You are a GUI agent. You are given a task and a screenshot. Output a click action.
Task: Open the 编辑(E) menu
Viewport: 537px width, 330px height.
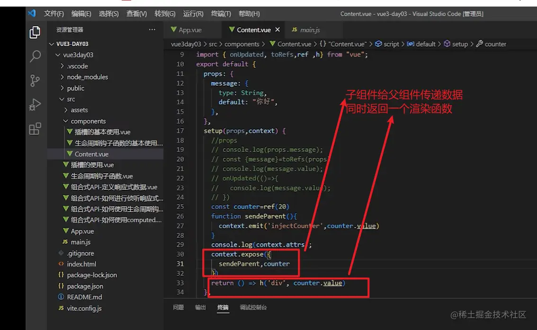point(81,14)
